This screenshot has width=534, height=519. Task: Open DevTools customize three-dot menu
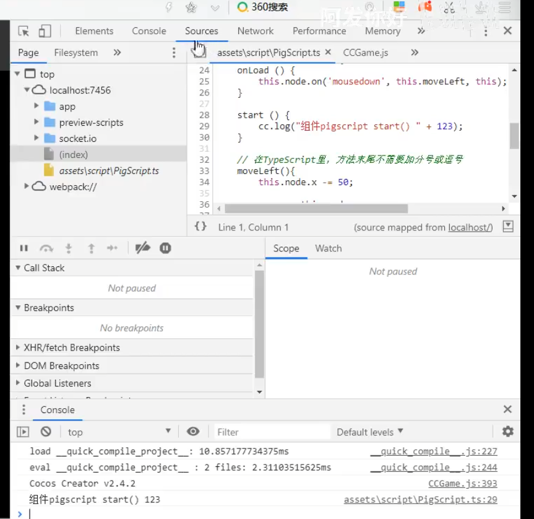(486, 32)
